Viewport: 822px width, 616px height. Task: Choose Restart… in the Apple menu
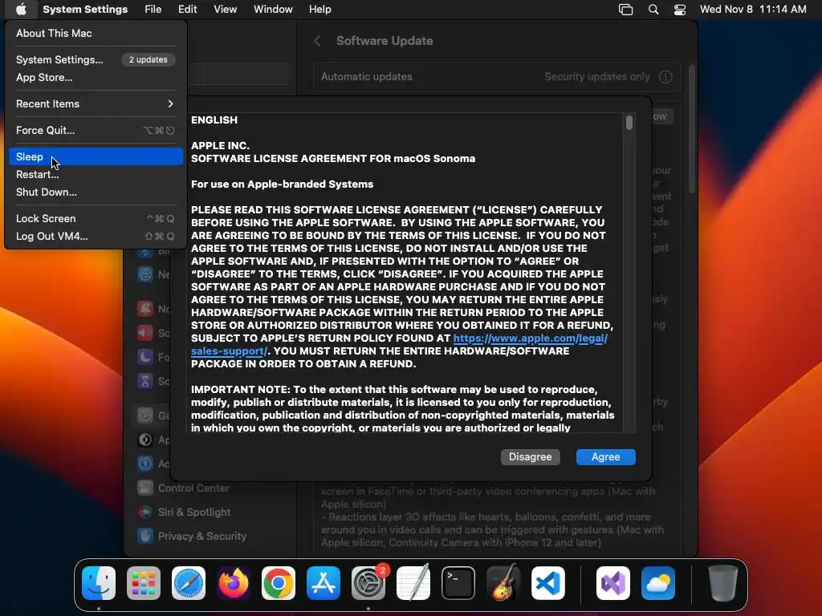click(96, 174)
